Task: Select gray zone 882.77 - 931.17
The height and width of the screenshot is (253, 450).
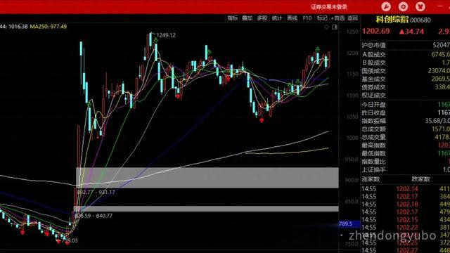Action: coord(207,178)
